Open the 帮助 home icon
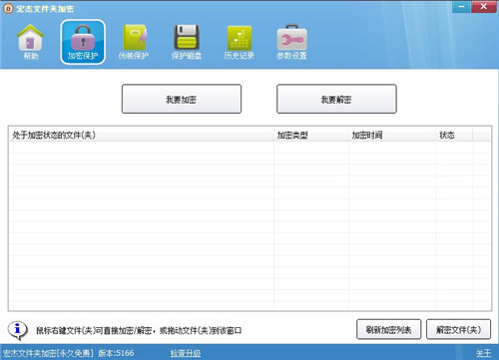This screenshot has height=360, width=499. pyautogui.click(x=31, y=42)
